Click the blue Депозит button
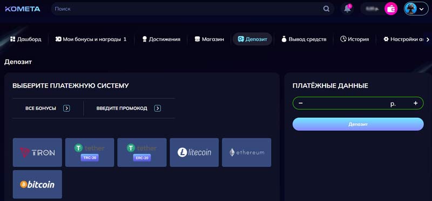The height and width of the screenshot is (201, 432). pos(358,124)
